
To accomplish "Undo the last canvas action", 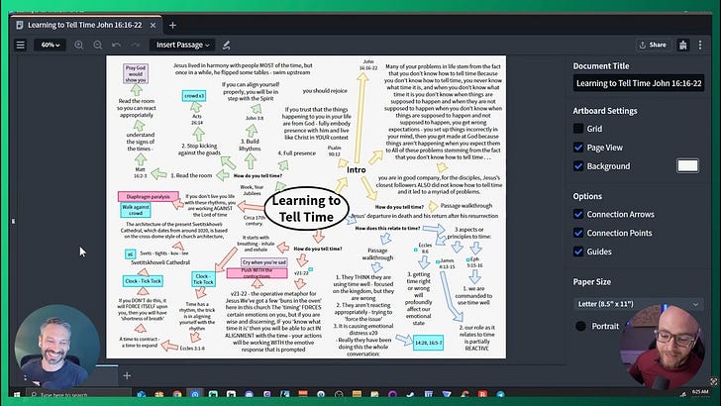I will (116, 46).
